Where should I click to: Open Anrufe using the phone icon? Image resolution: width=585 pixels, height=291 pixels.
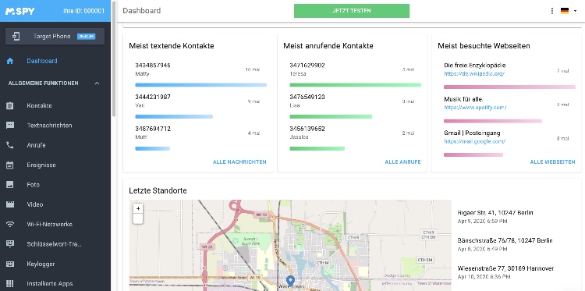(x=10, y=145)
